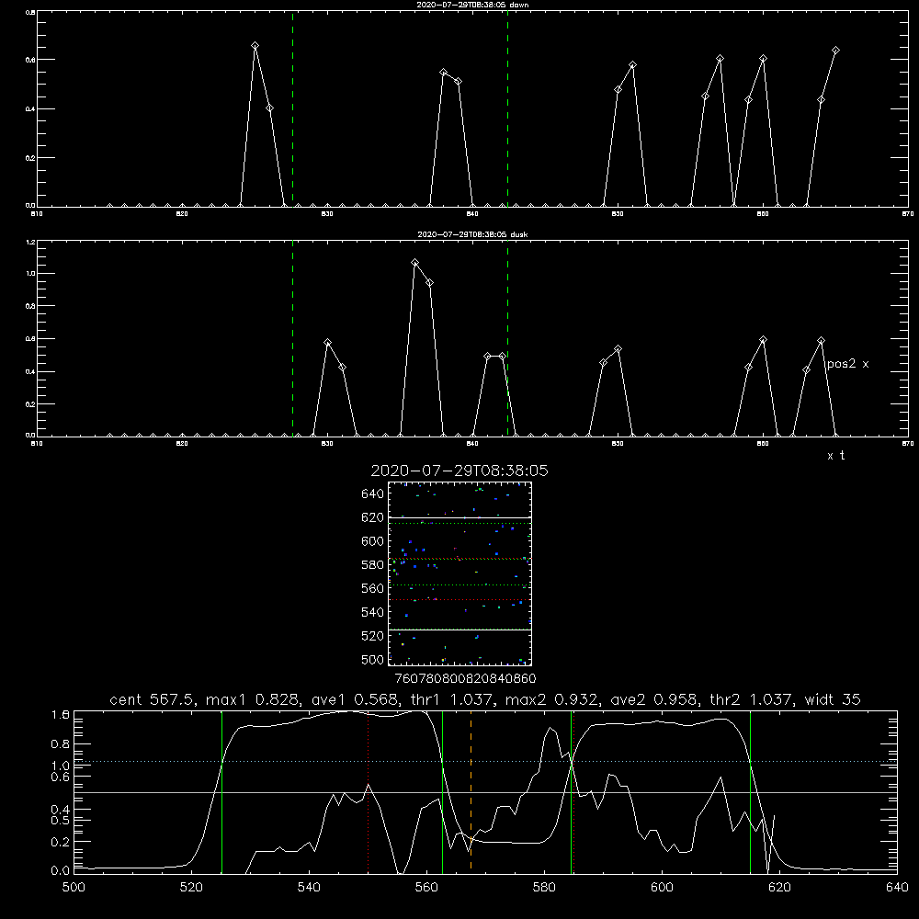Click the first green dashed line in dawn plot
Viewport: 919px width, 919px height.
point(292,109)
